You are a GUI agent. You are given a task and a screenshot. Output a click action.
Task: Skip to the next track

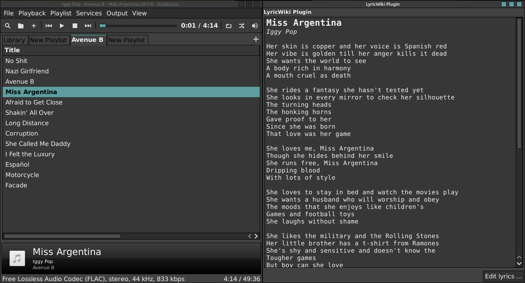point(88,25)
